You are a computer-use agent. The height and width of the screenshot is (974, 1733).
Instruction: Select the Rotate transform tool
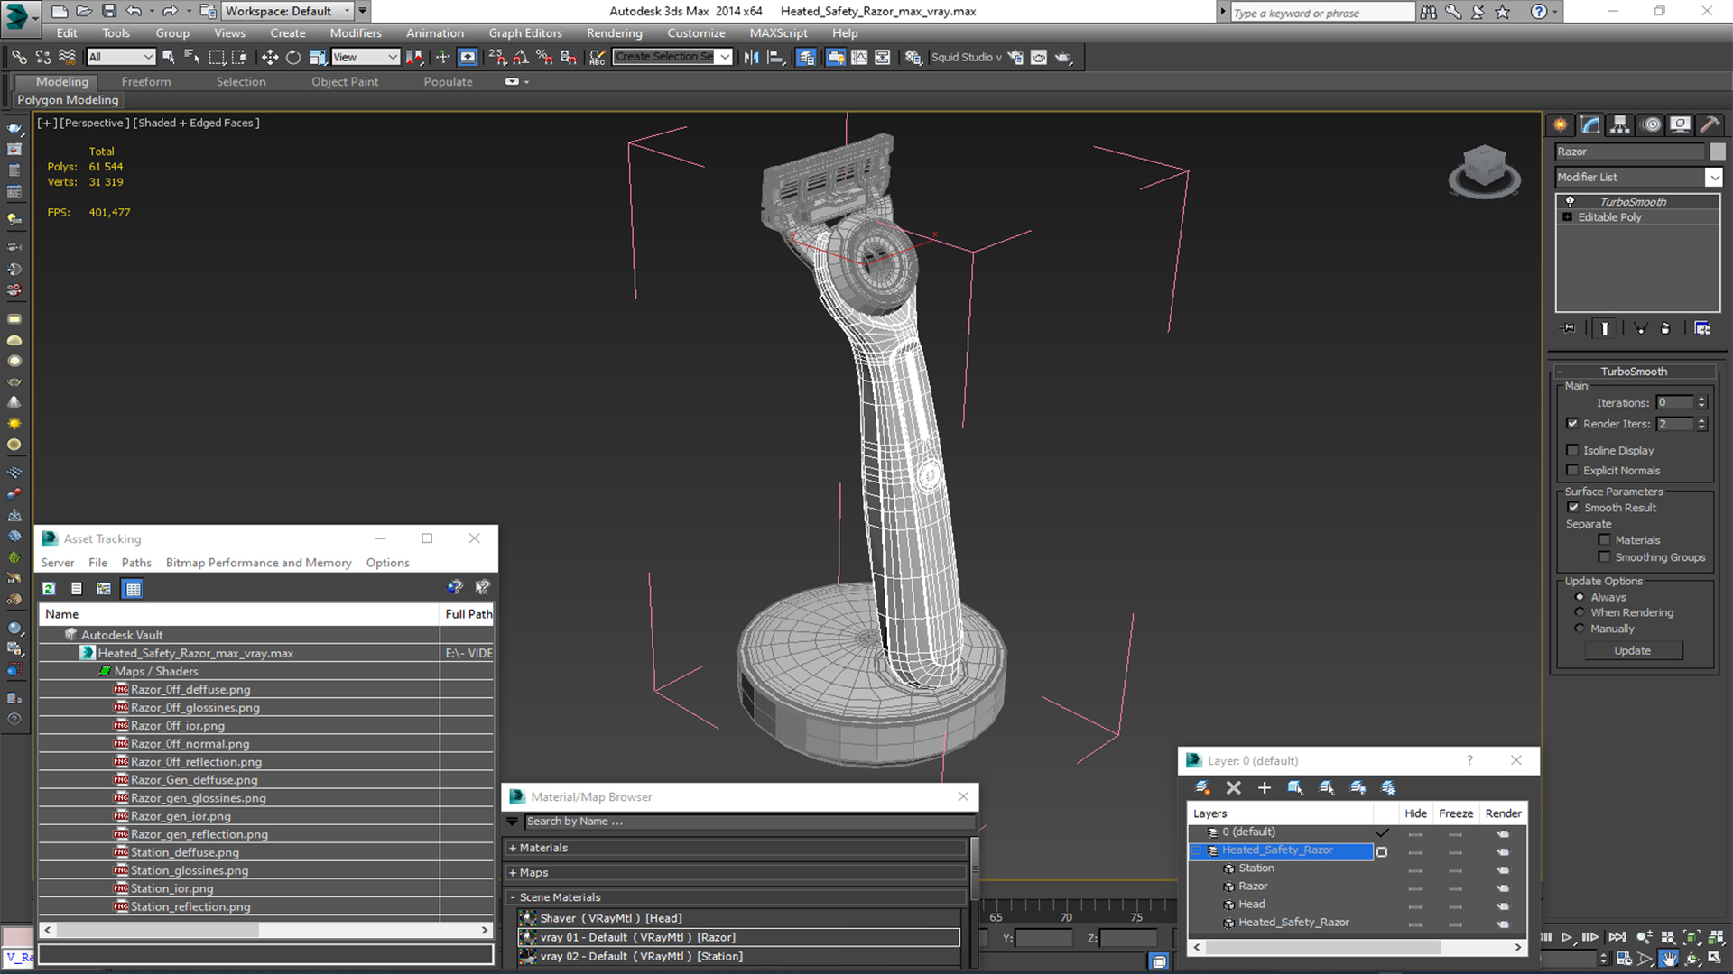[293, 57]
